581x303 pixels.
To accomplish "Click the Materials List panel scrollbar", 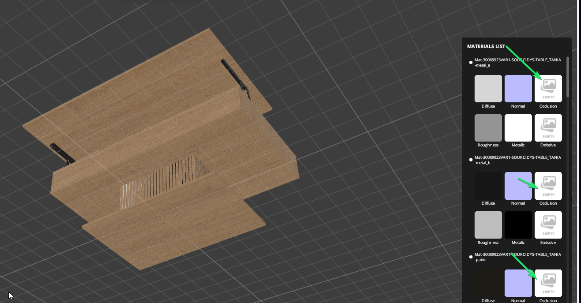I will (x=568, y=77).
